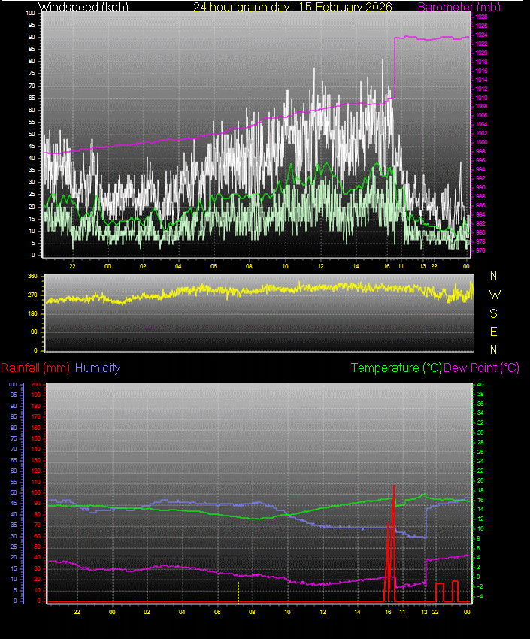This screenshot has height=639, width=530.
Task: Click the 'Barometer (mb)' label
Action: click(x=459, y=7)
